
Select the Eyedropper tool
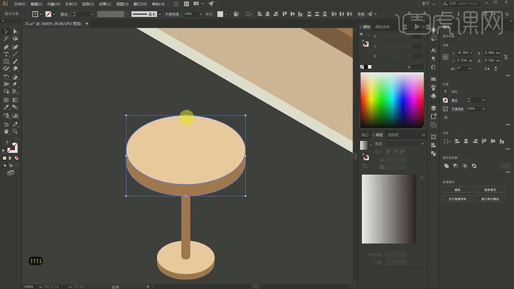tap(6, 107)
